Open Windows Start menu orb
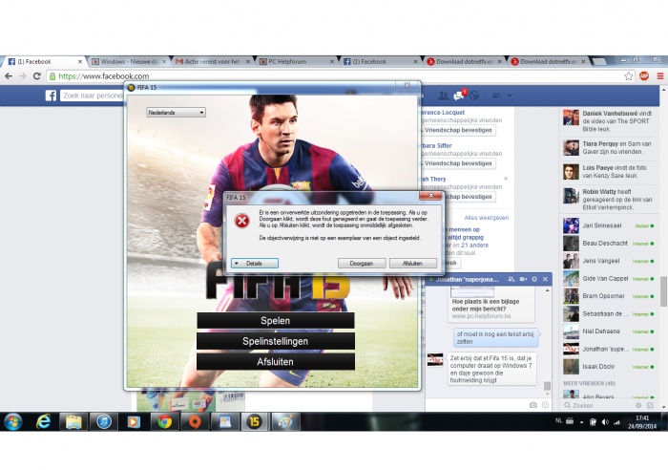668x470 pixels. click(x=13, y=422)
